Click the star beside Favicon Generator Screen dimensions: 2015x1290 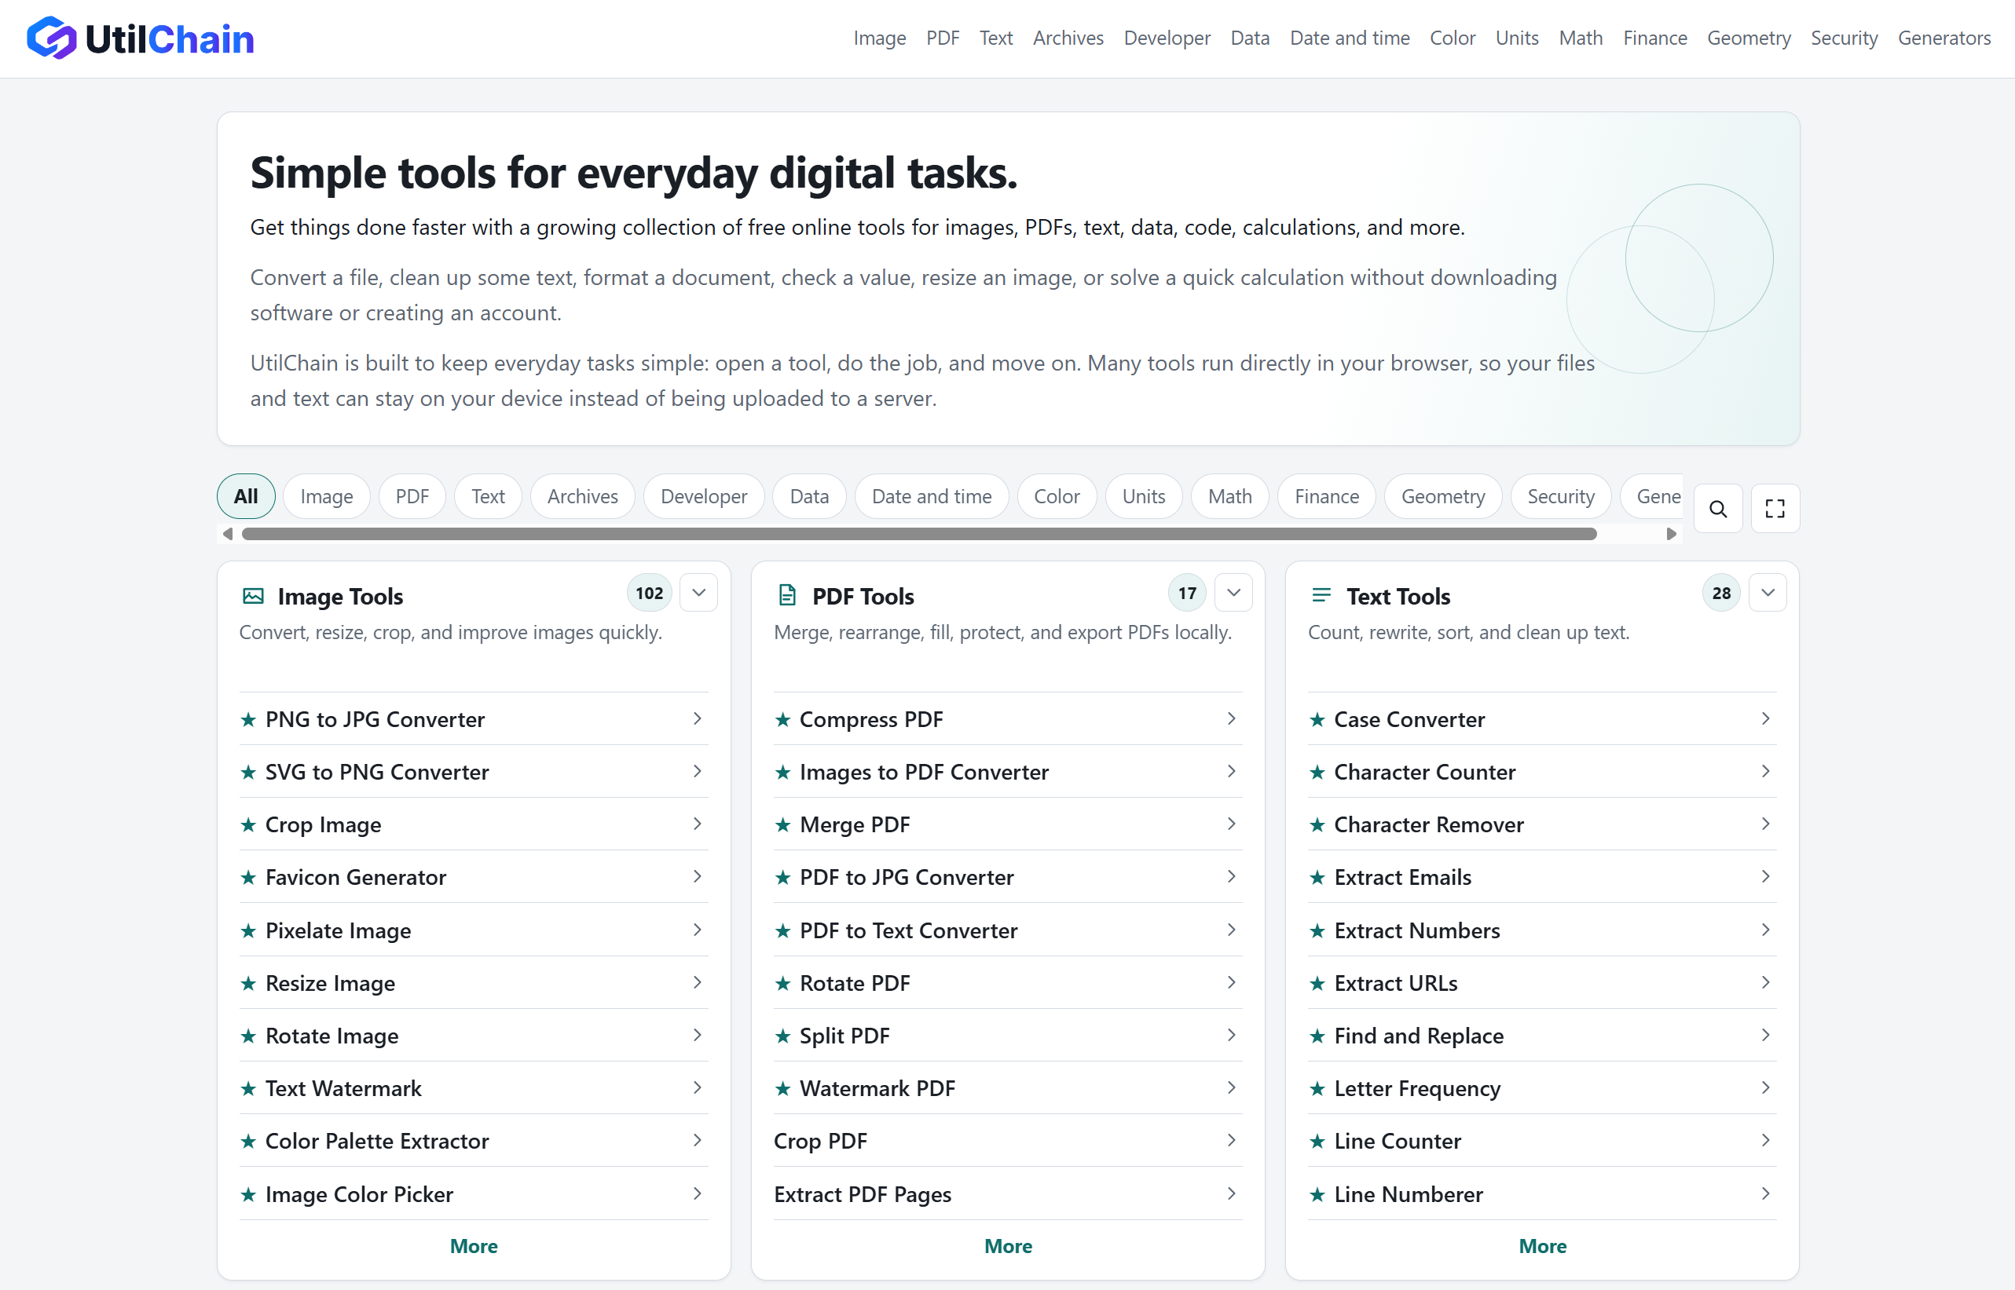[248, 877]
